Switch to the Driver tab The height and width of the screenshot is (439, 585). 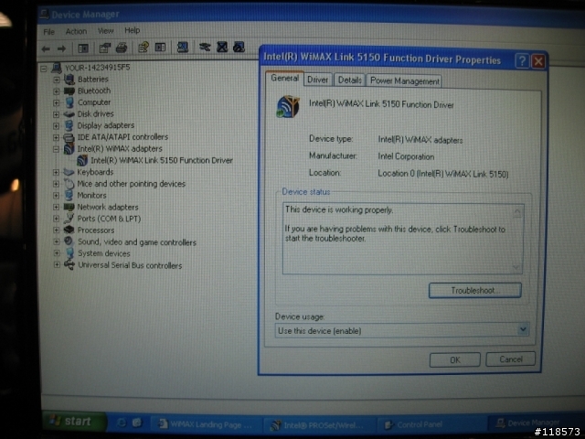coord(318,80)
